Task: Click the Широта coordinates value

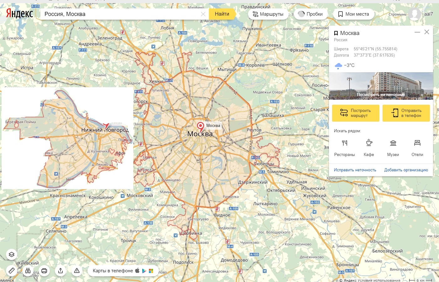Action: coord(375,49)
